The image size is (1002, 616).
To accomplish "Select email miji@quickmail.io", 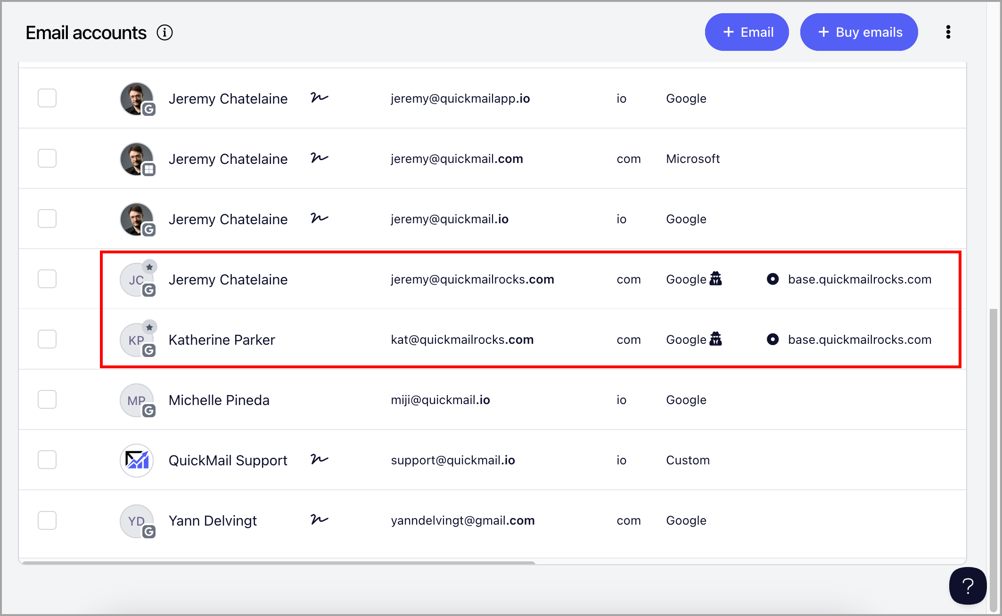I will [x=440, y=400].
